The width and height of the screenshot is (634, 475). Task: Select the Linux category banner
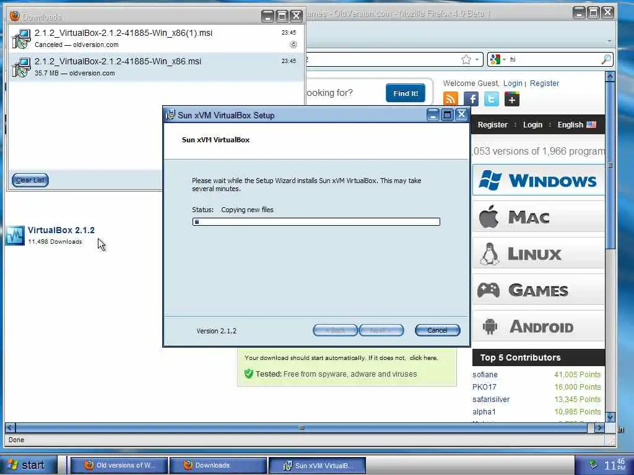[539, 254]
